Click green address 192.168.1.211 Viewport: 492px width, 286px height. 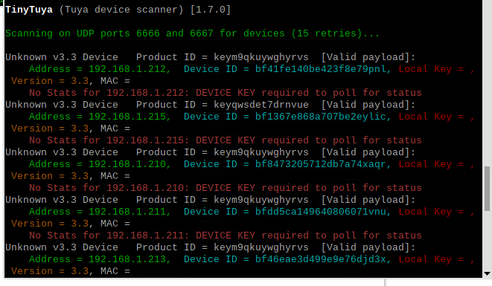point(127,212)
